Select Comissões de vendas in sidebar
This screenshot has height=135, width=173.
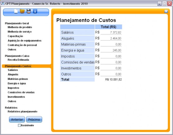tap(21, 92)
